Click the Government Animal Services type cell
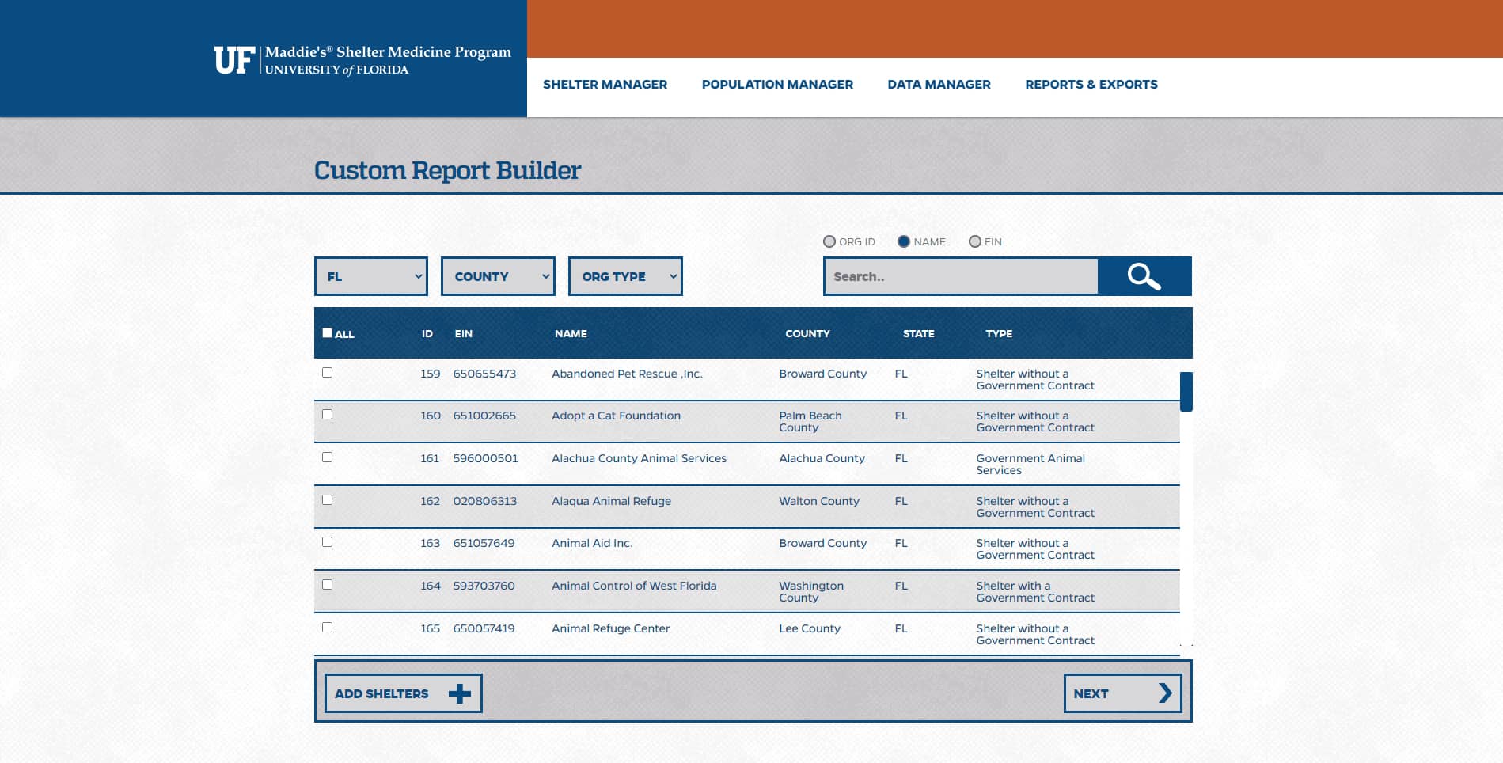This screenshot has width=1503, height=763. click(x=1030, y=464)
